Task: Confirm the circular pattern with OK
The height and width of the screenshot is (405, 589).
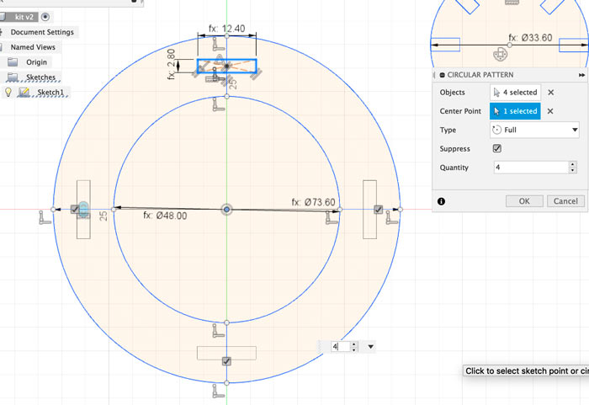Action: [x=524, y=201]
